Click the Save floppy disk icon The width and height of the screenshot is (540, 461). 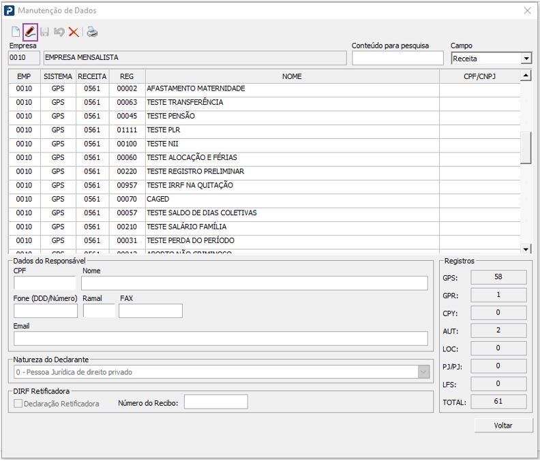click(44, 32)
